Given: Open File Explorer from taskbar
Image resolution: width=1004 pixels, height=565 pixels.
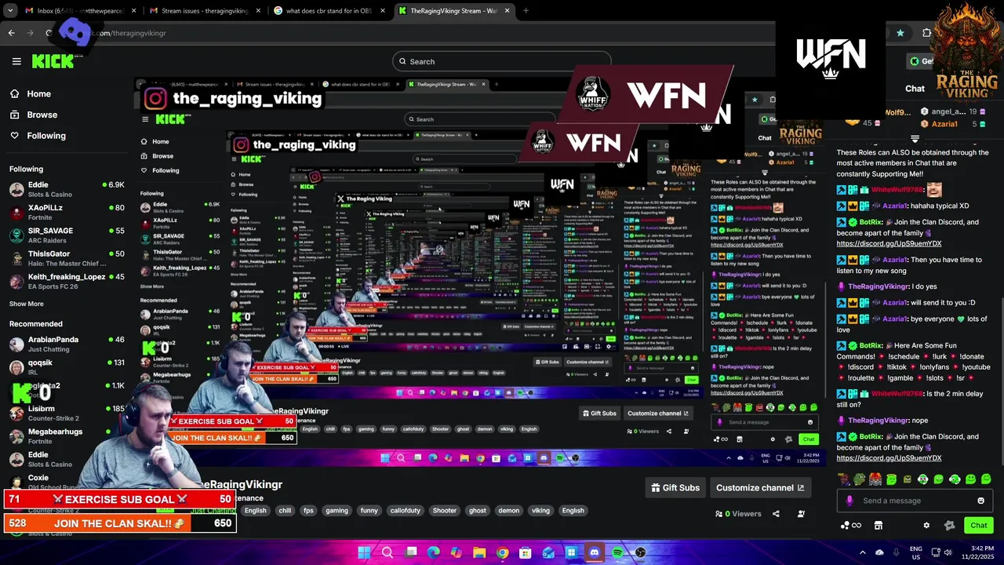Looking at the screenshot, I should click(x=479, y=552).
